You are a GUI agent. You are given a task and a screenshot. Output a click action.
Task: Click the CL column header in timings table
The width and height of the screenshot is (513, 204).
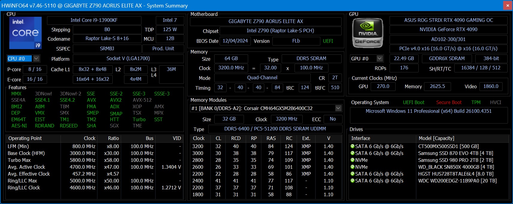coord(218,138)
